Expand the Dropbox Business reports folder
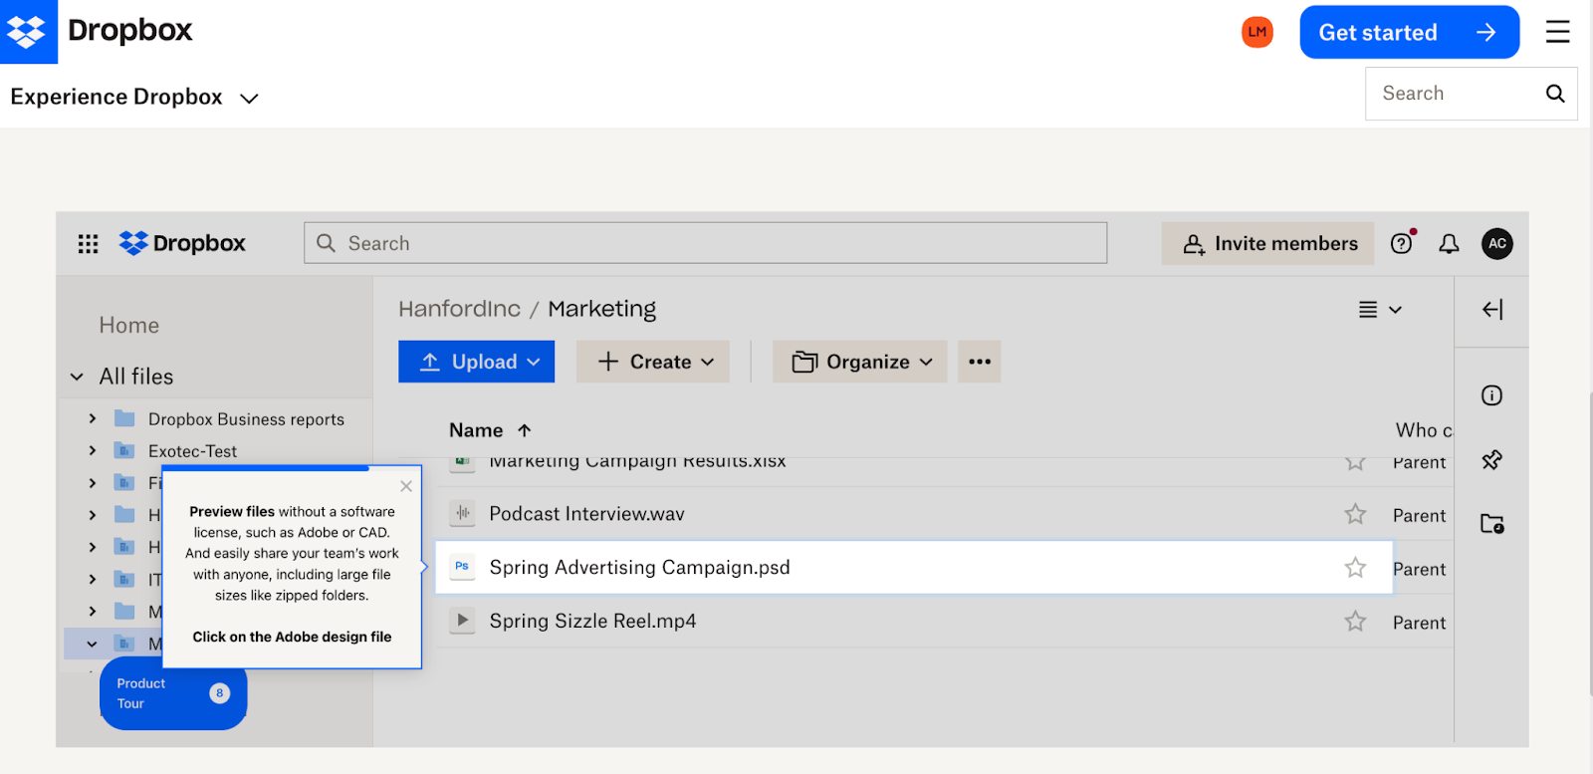This screenshot has height=774, width=1593. 93,419
